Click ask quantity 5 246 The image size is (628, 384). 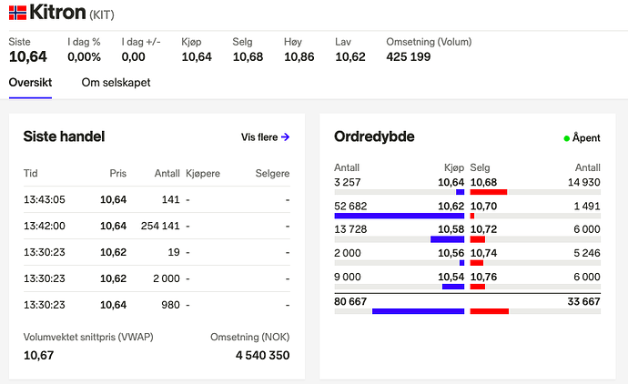587,253
